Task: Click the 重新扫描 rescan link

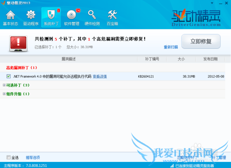Action: point(171,47)
